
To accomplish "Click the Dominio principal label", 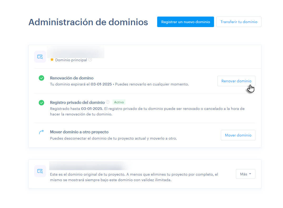I will click(71, 60).
